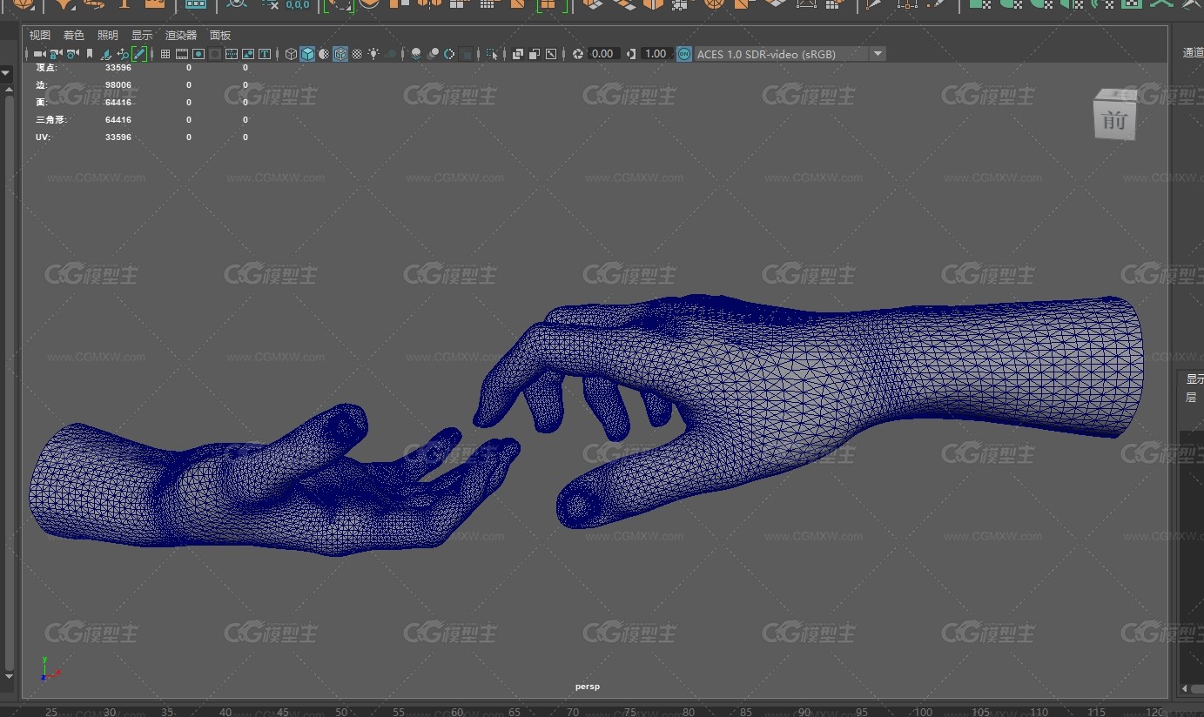Open Camera Attributes from the panel toolbar
Viewport: 1204px width, 717px height.
click(x=71, y=54)
